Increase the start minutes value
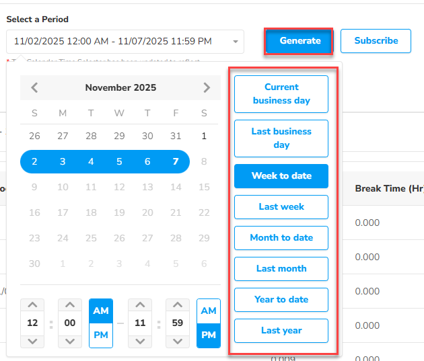424x361 pixels. click(x=70, y=306)
